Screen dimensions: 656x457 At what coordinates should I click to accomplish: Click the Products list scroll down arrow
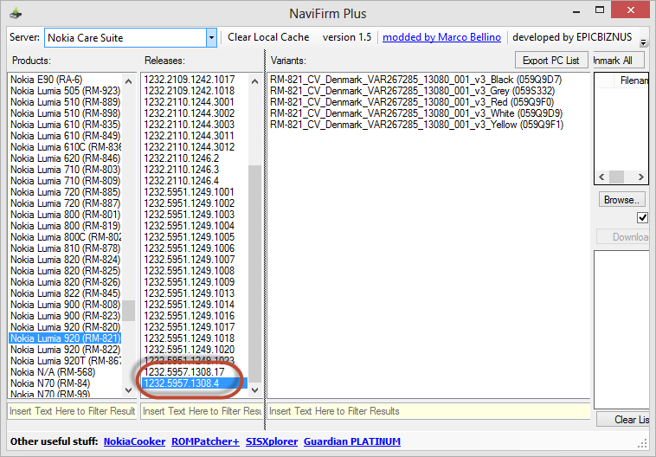128,390
